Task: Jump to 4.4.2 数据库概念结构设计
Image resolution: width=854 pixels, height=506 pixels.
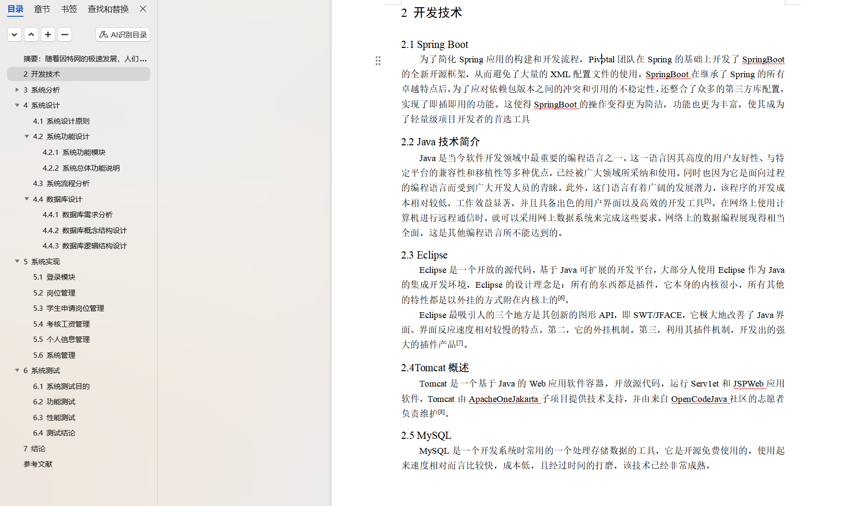Action: tap(85, 230)
